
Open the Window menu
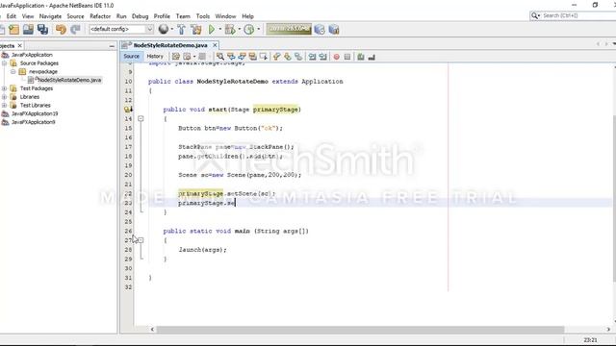click(225, 16)
